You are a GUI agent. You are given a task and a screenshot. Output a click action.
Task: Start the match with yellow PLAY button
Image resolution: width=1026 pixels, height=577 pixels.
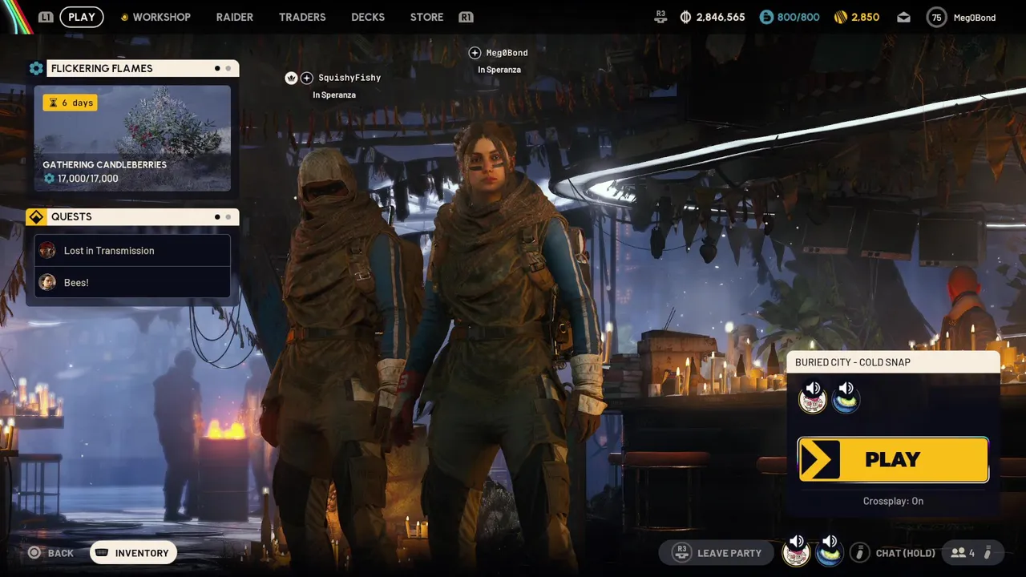coord(893,460)
